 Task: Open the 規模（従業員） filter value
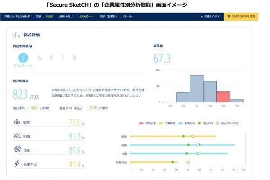[x=128, y=17]
